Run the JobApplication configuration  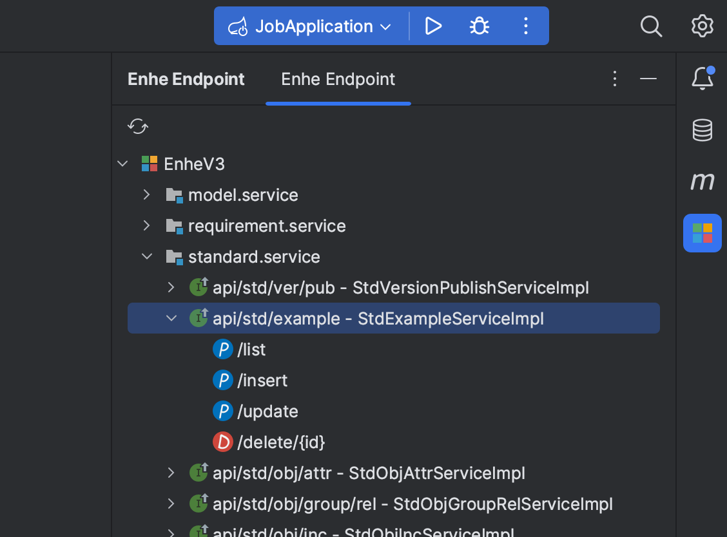(x=433, y=26)
